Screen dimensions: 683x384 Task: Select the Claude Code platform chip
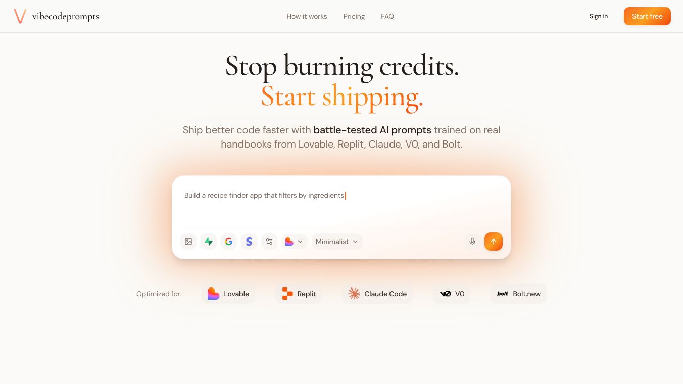pos(377,294)
